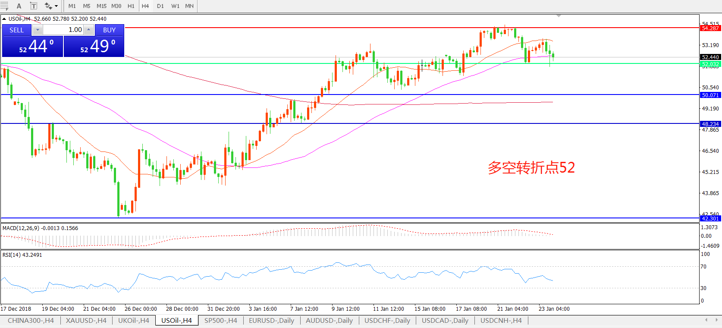Click the text label tool icon
Screen dimensions: 722x328
pyautogui.click(x=33, y=6)
